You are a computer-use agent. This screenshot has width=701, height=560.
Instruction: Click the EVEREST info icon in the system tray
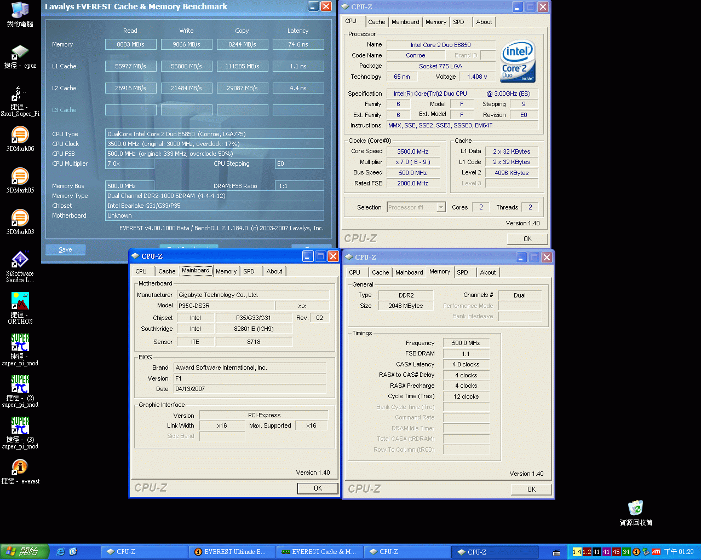pos(636,552)
